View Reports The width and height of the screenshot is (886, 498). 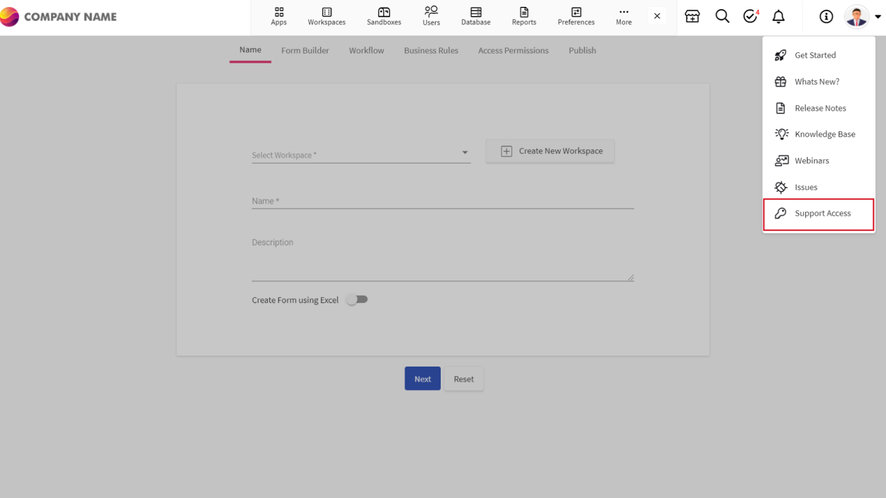524,16
